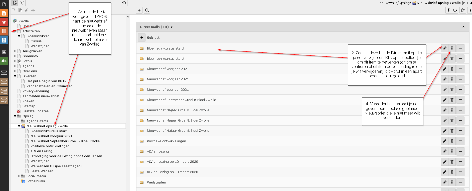Click the clear cache lightning bolt icon
Image resolution: width=472 pixels, height=191 pixels.
pyautogui.click(x=448, y=10)
